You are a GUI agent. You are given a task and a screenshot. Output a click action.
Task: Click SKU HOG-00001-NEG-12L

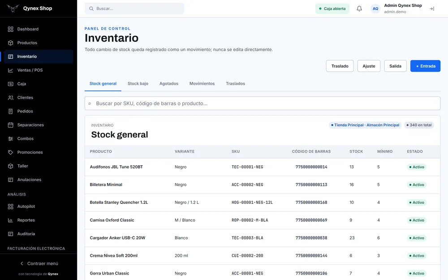[x=252, y=202]
